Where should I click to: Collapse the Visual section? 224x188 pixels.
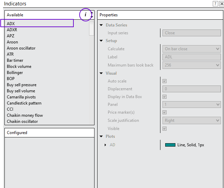(101, 73)
